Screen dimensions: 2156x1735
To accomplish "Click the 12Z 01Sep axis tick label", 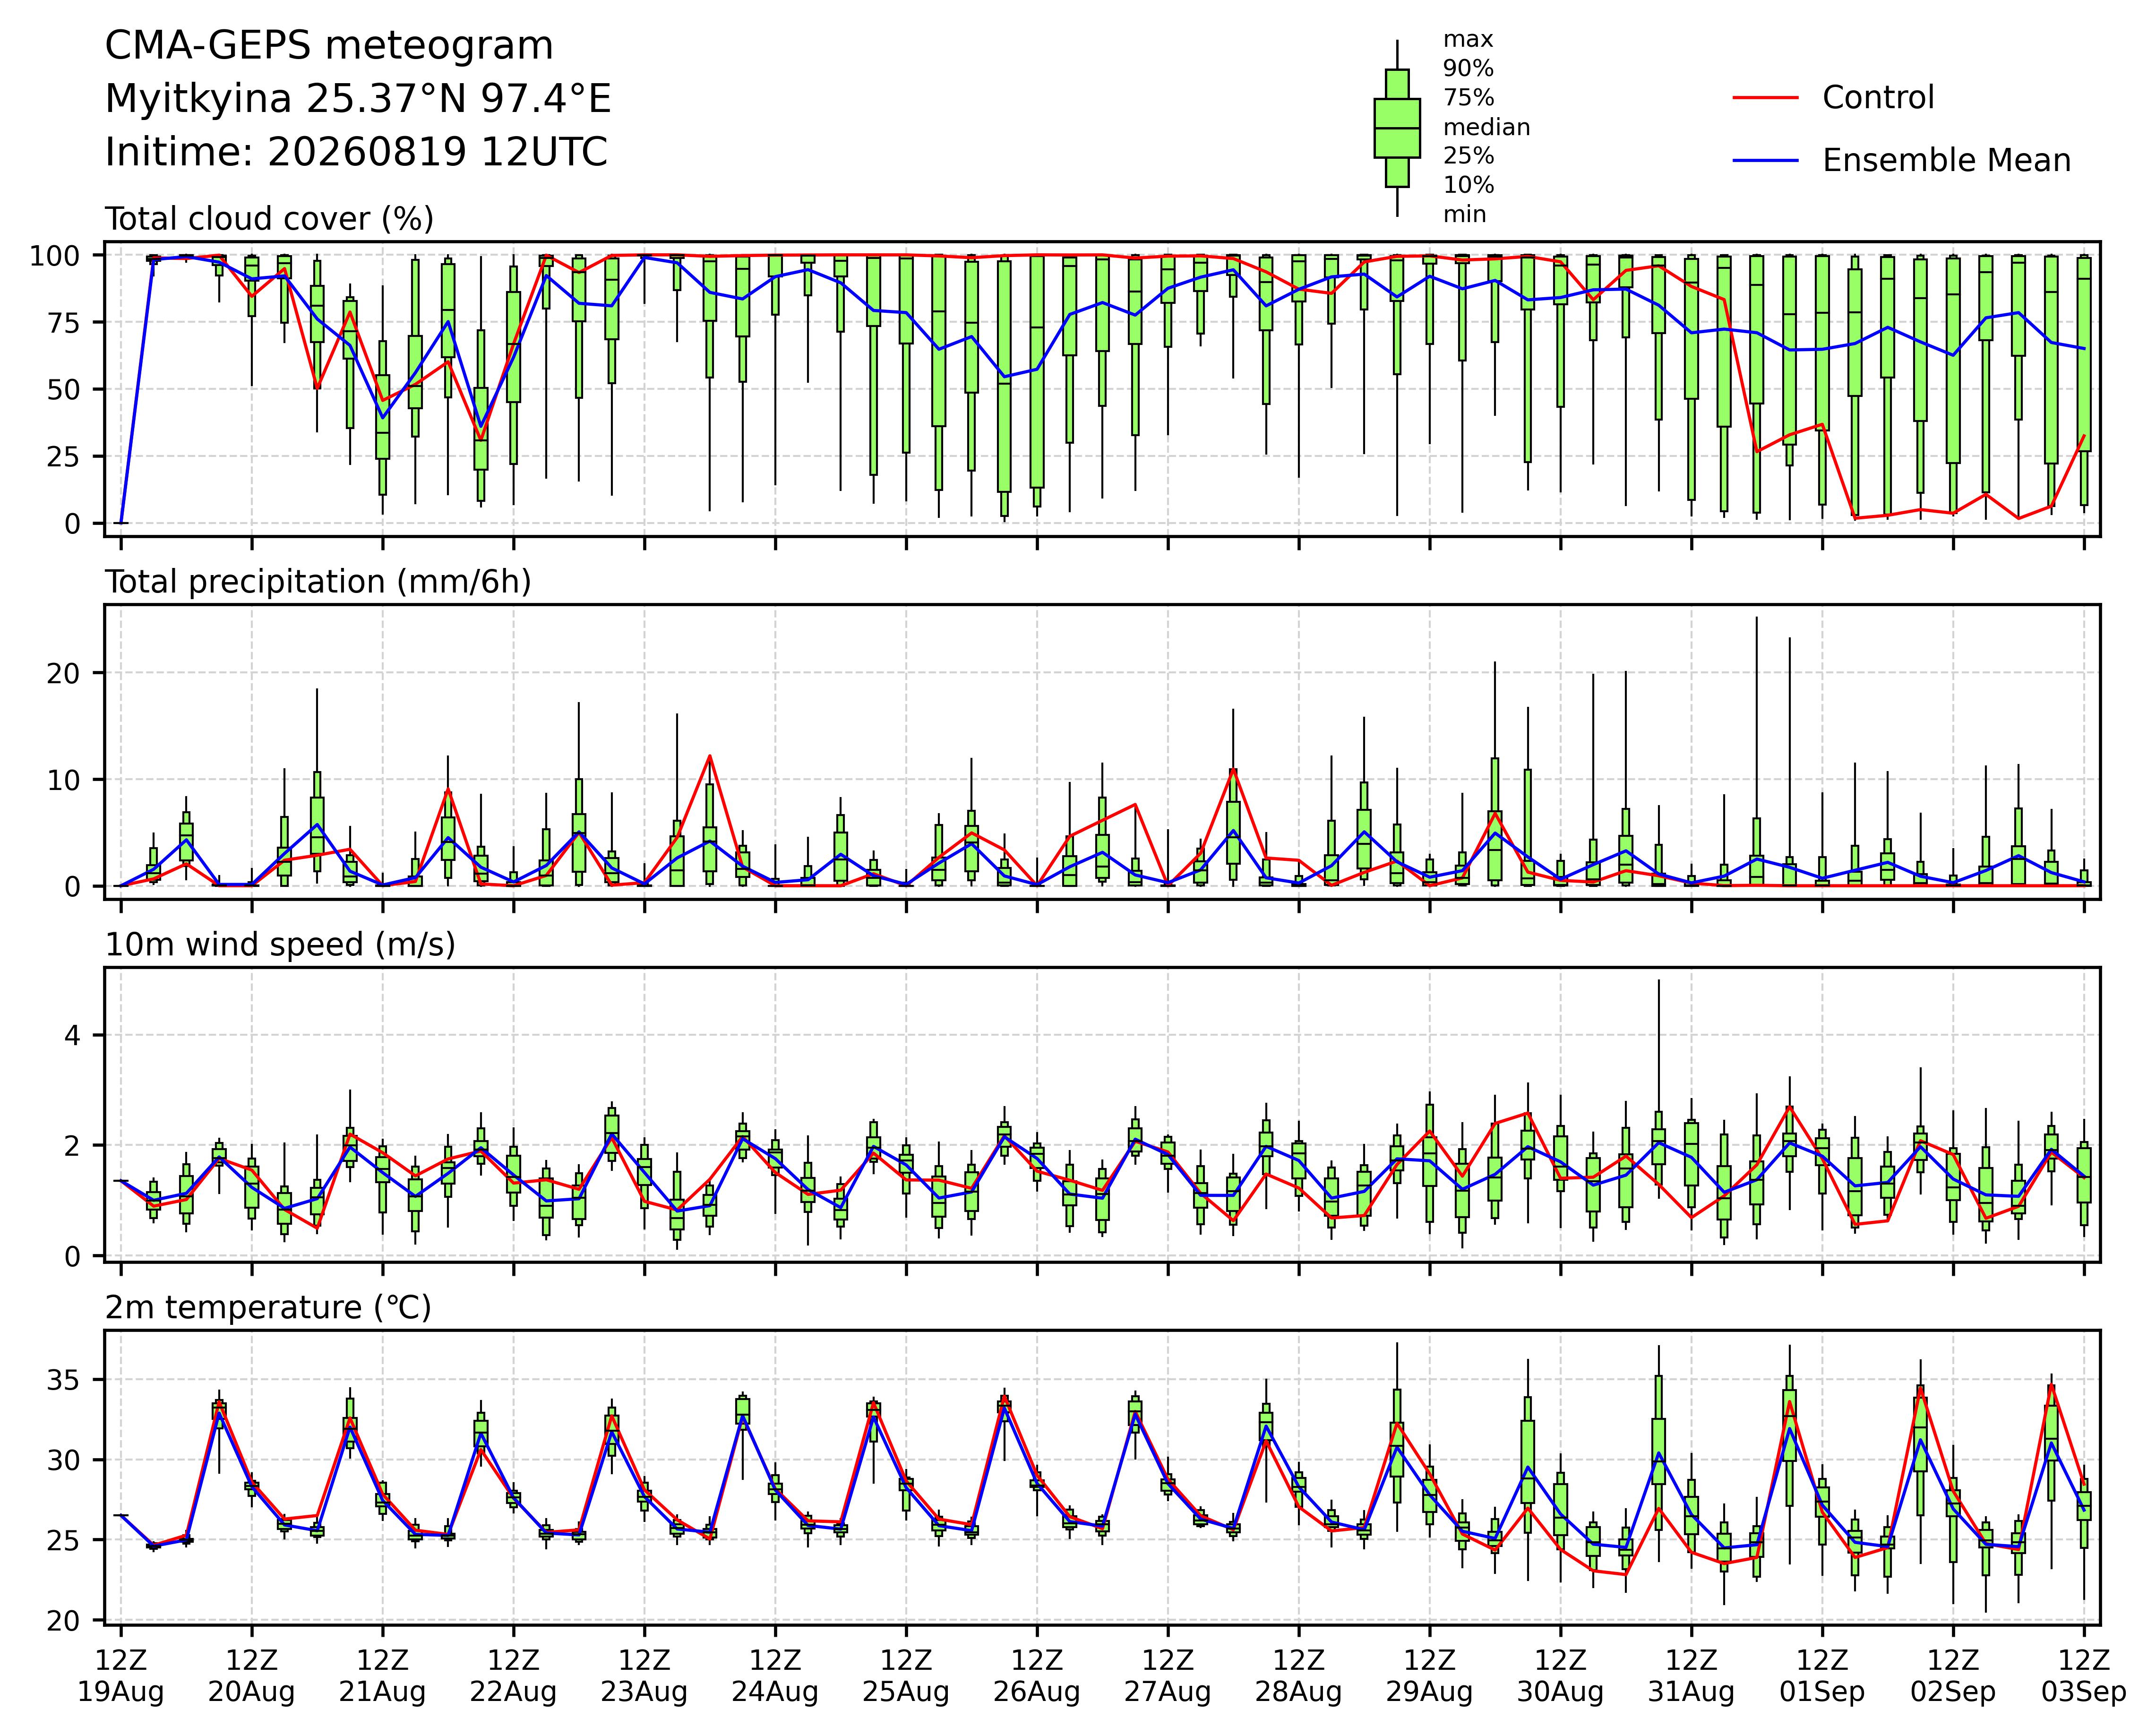I will pos(1822,1676).
